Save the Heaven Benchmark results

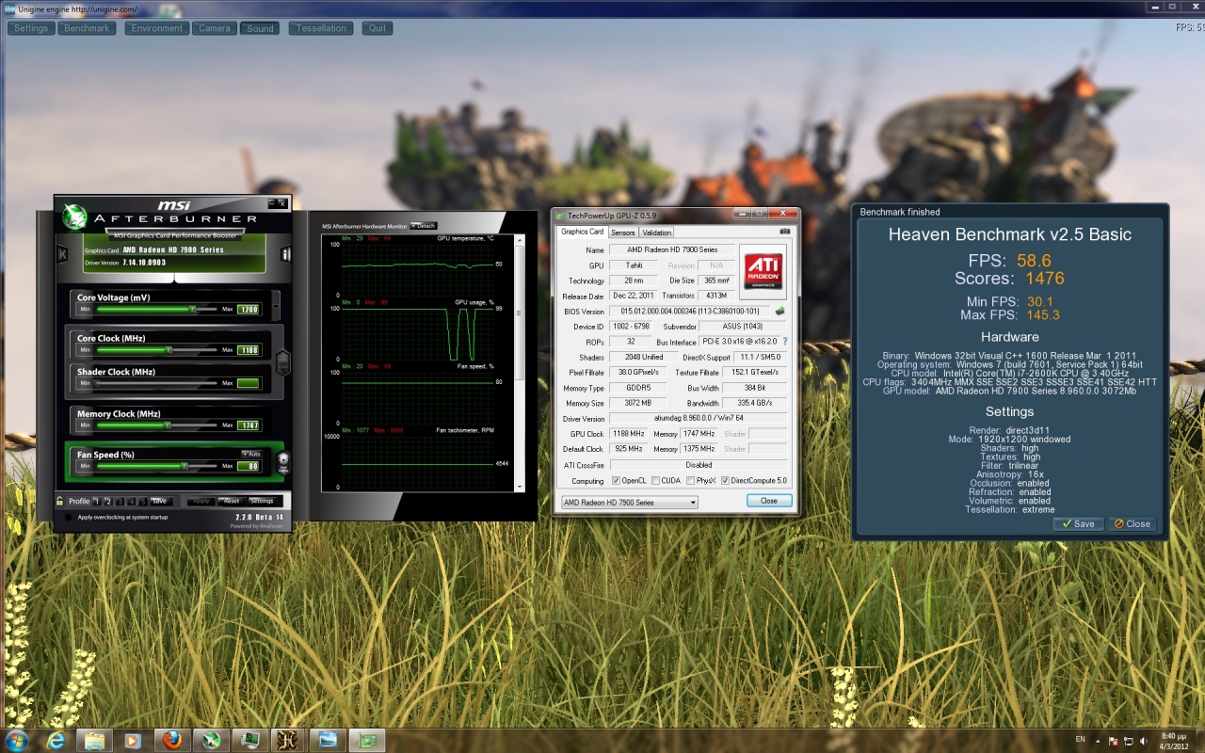pyautogui.click(x=1078, y=524)
